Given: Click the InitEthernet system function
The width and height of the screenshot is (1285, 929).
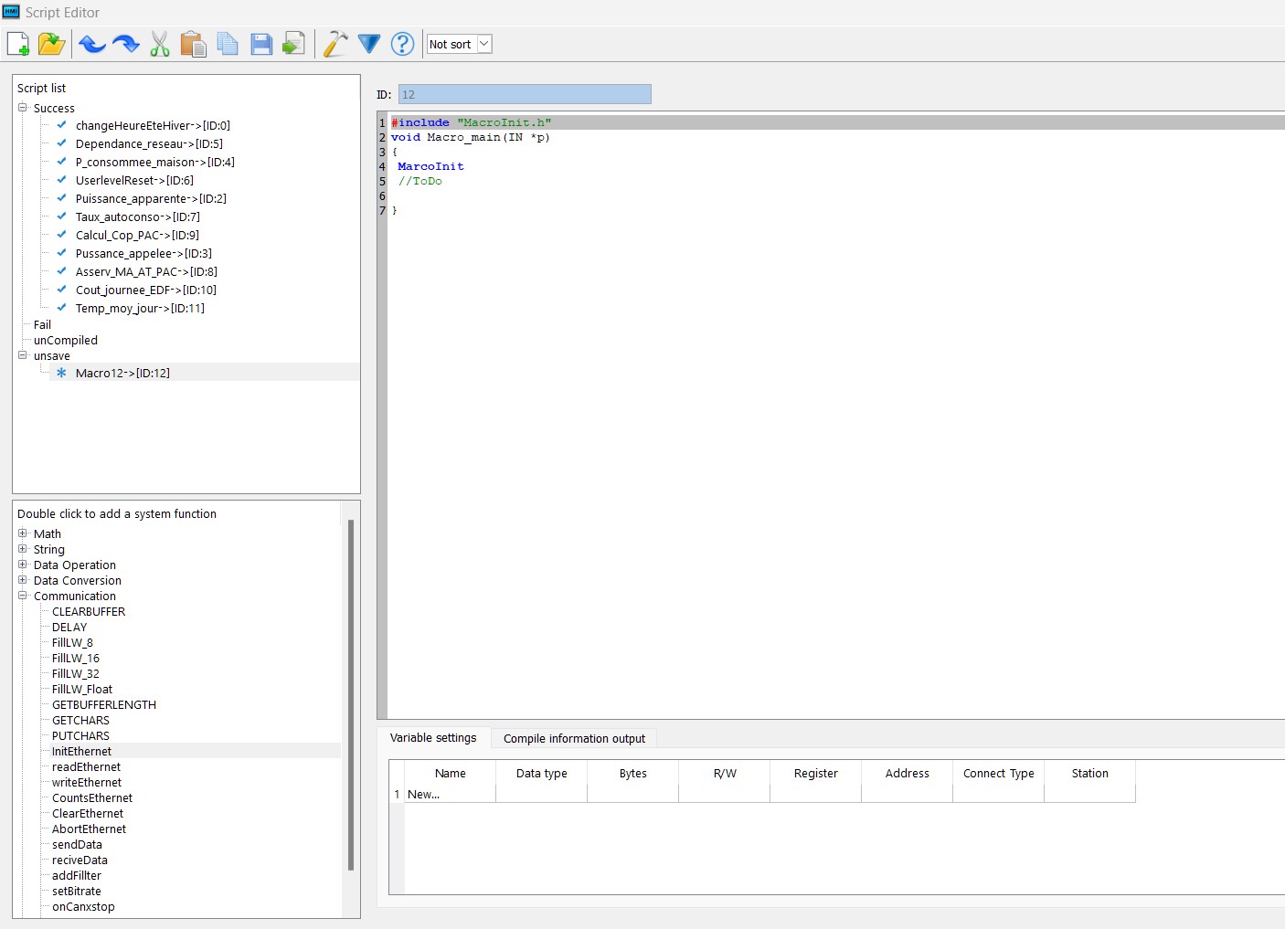Looking at the screenshot, I should 81,751.
